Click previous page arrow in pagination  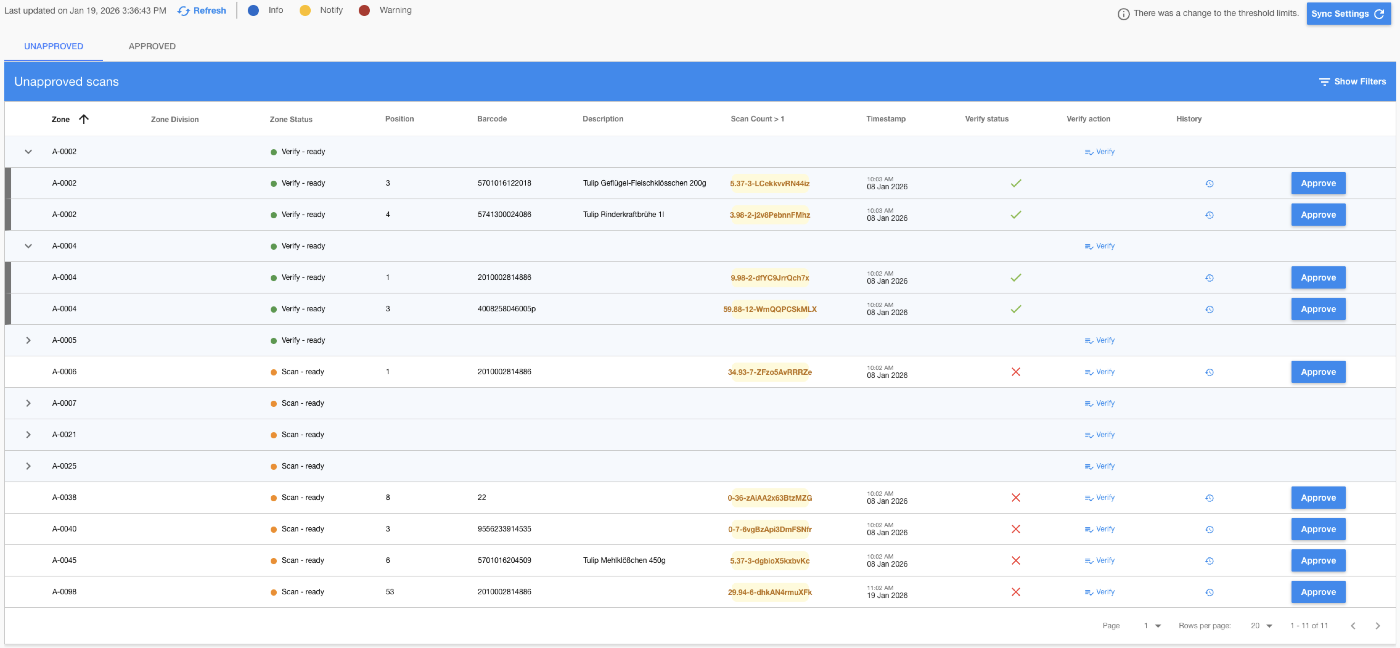(1353, 626)
